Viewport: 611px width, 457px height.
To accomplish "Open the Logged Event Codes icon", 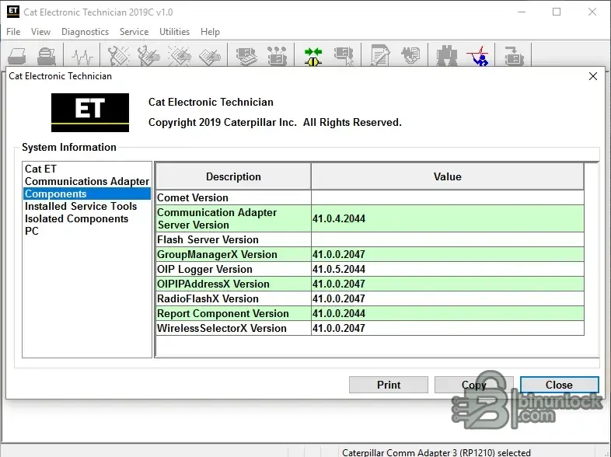I will (210, 56).
